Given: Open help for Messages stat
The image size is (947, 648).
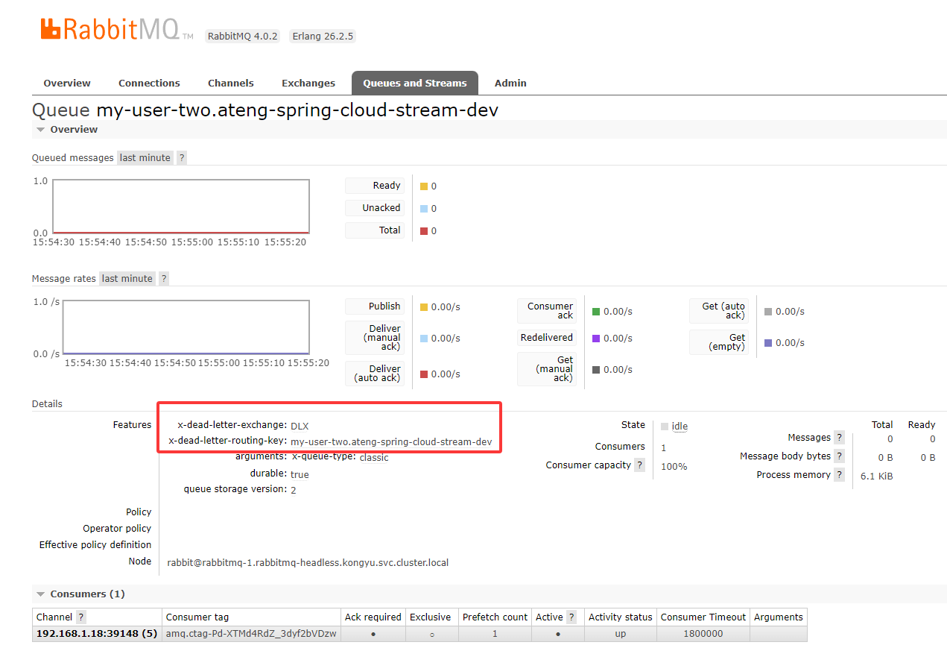Looking at the screenshot, I should pyautogui.click(x=839, y=438).
